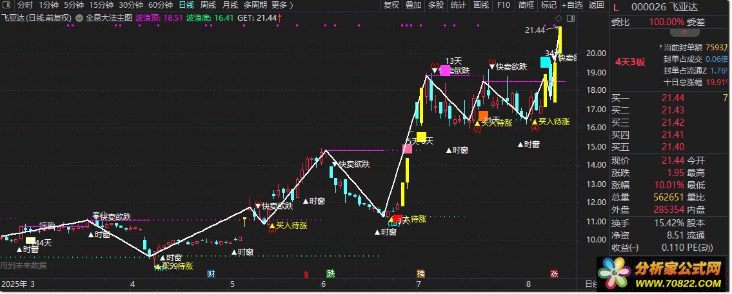Viewport: 732px width, 294px height.
Task: Click the green 跌 event marker
Action: click(330, 274)
